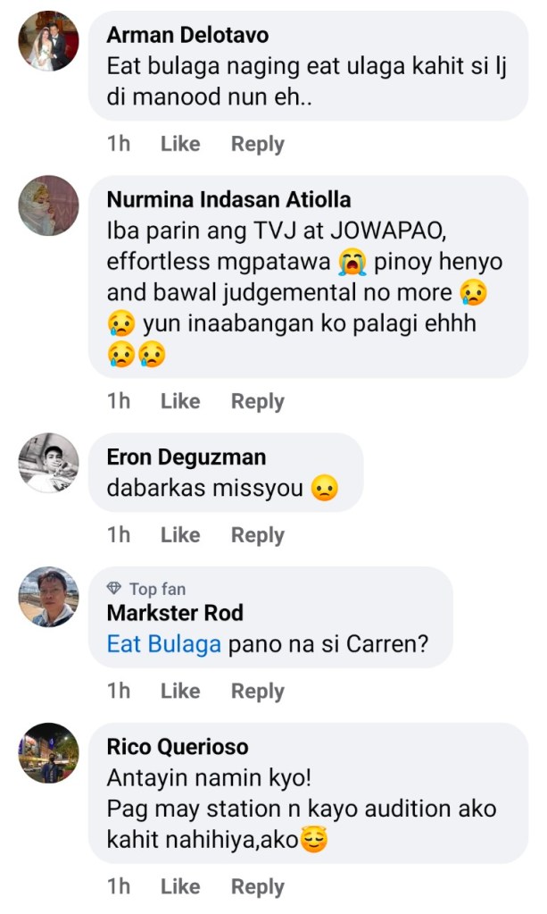Like Arman Delotavo's comment

tap(180, 144)
